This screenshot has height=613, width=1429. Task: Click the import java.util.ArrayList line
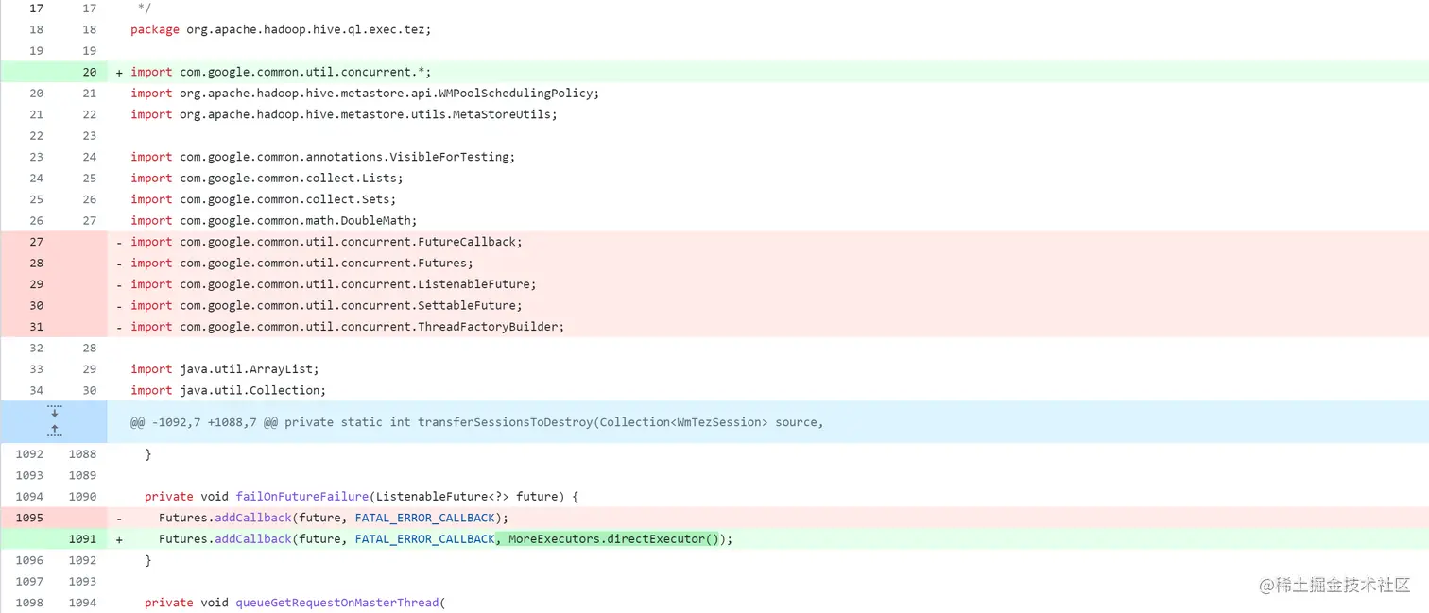point(225,369)
